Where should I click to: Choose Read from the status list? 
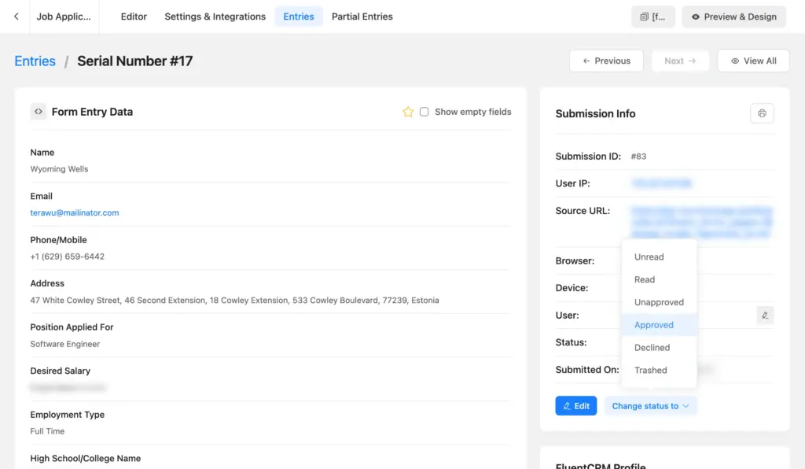[x=659, y=279]
